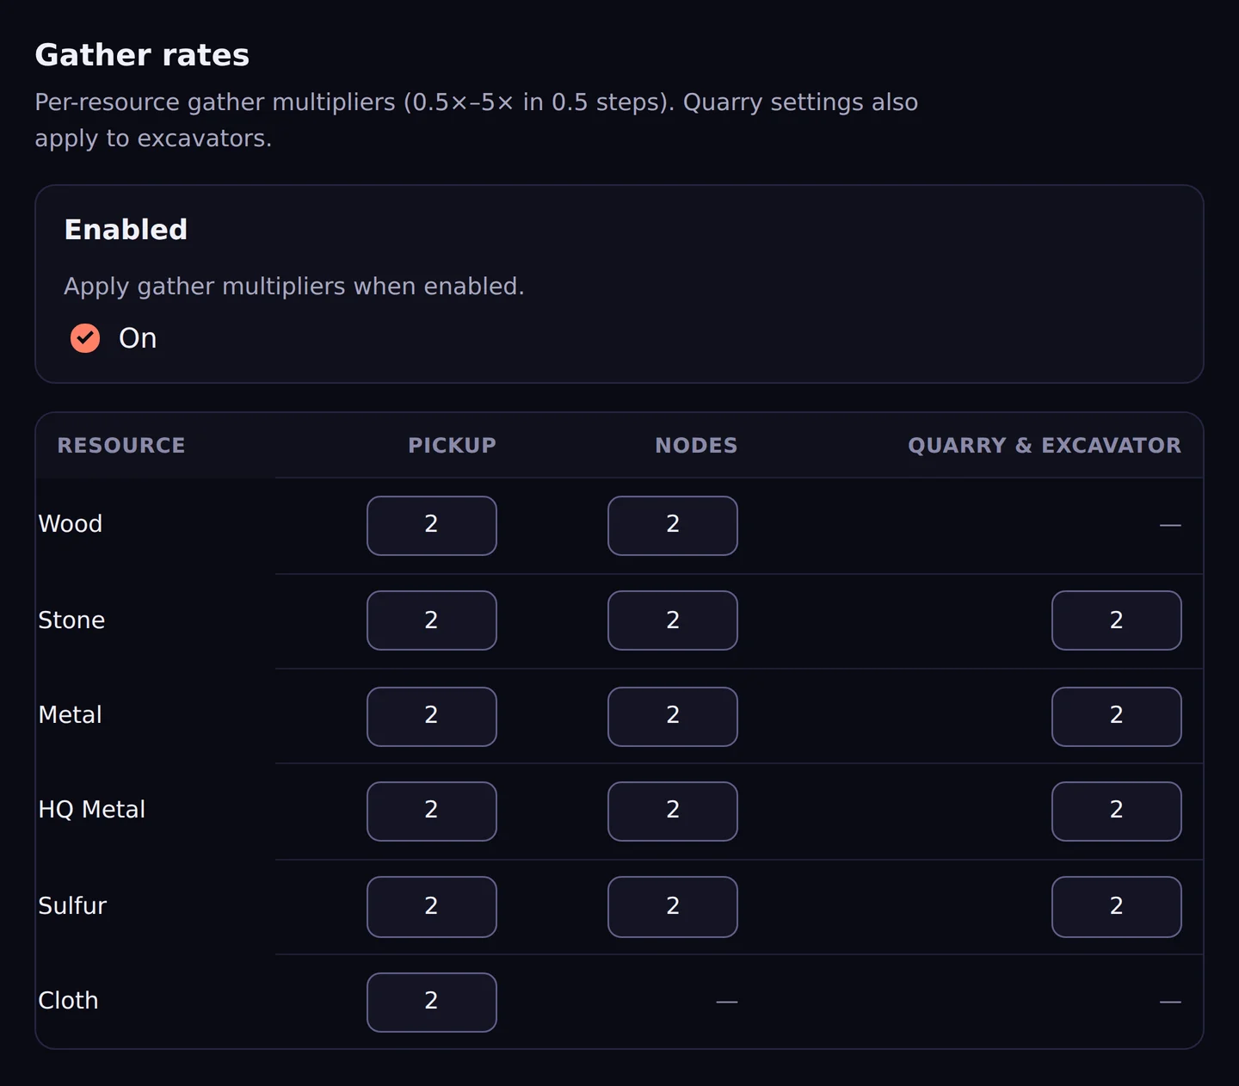Select the HQ Metal row label
This screenshot has width=1239, height=1086.
[92, 810]
